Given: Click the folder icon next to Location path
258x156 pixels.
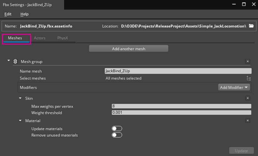Looking at the screenshot, I should tap(251, 26).
